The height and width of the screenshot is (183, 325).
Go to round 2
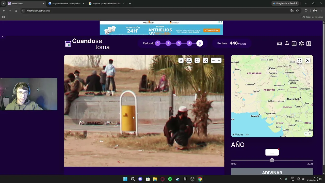coord(168,43)
